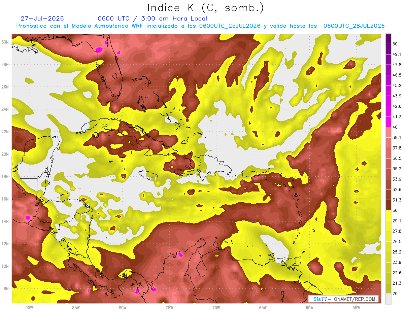Screen dimensions: 404x312
Task: Click the colorbar value 45.2
Action: [397, 85]
